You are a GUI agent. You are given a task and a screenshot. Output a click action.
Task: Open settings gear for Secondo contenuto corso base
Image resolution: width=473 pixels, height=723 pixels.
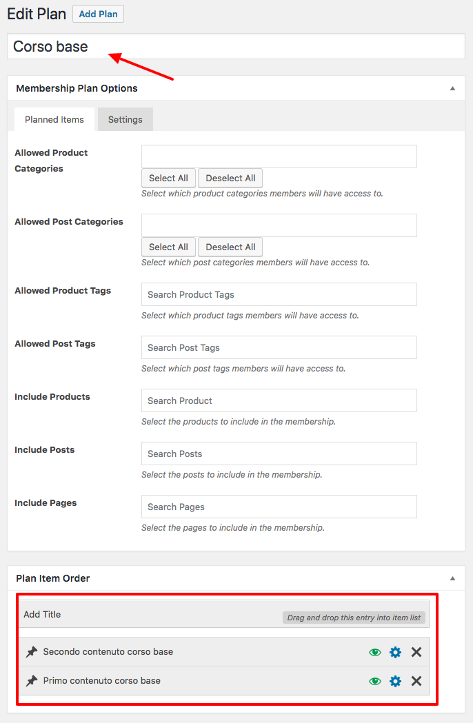click(x=395, y=652)
